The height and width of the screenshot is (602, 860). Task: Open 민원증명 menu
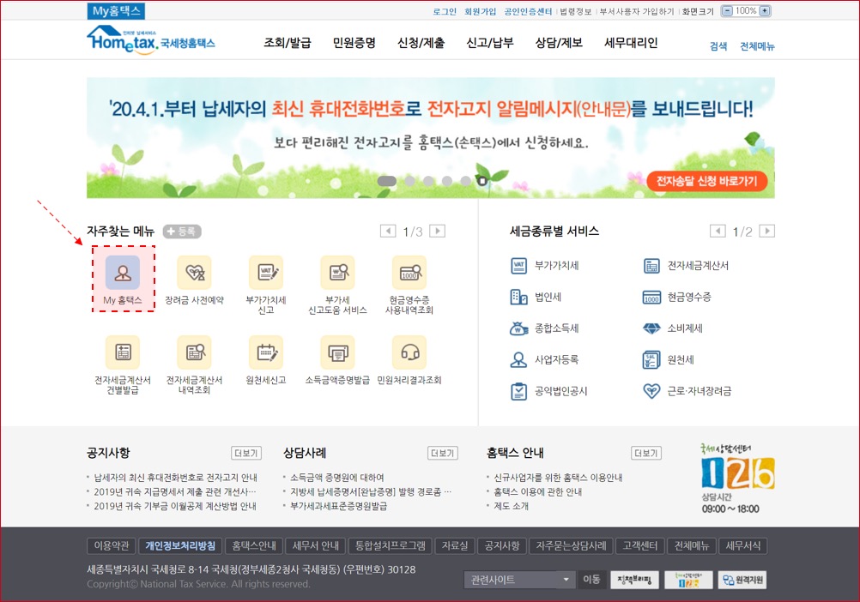click(x=354, y=43)
